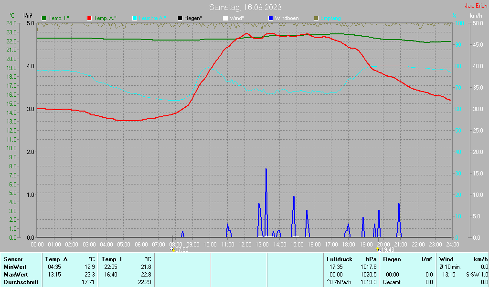
Task: Click the 'l/m²' axis unit label above the chart
Action: (x=28, y=16)
